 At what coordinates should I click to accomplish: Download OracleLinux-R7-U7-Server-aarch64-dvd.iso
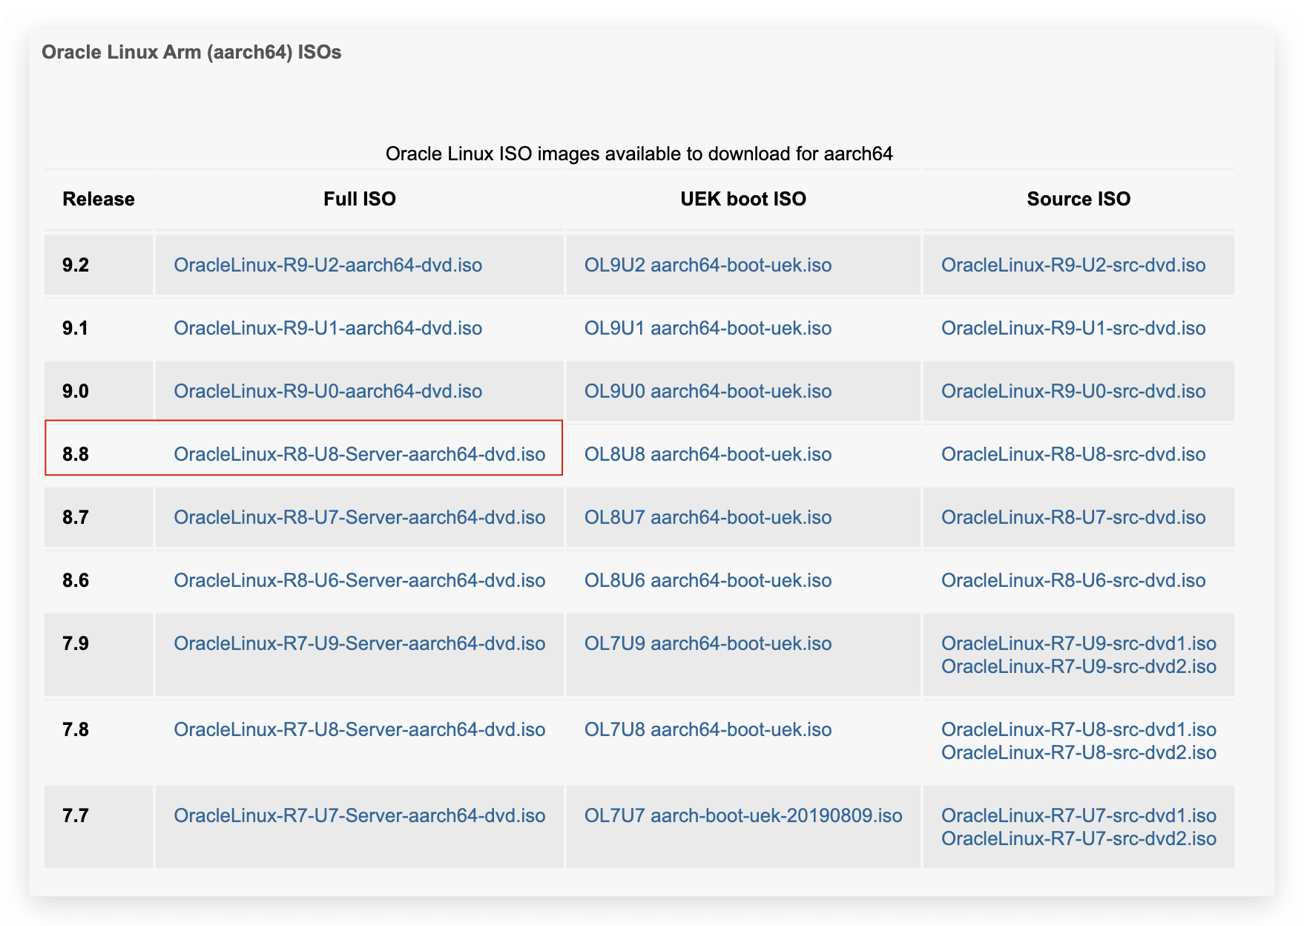point(360,815)
